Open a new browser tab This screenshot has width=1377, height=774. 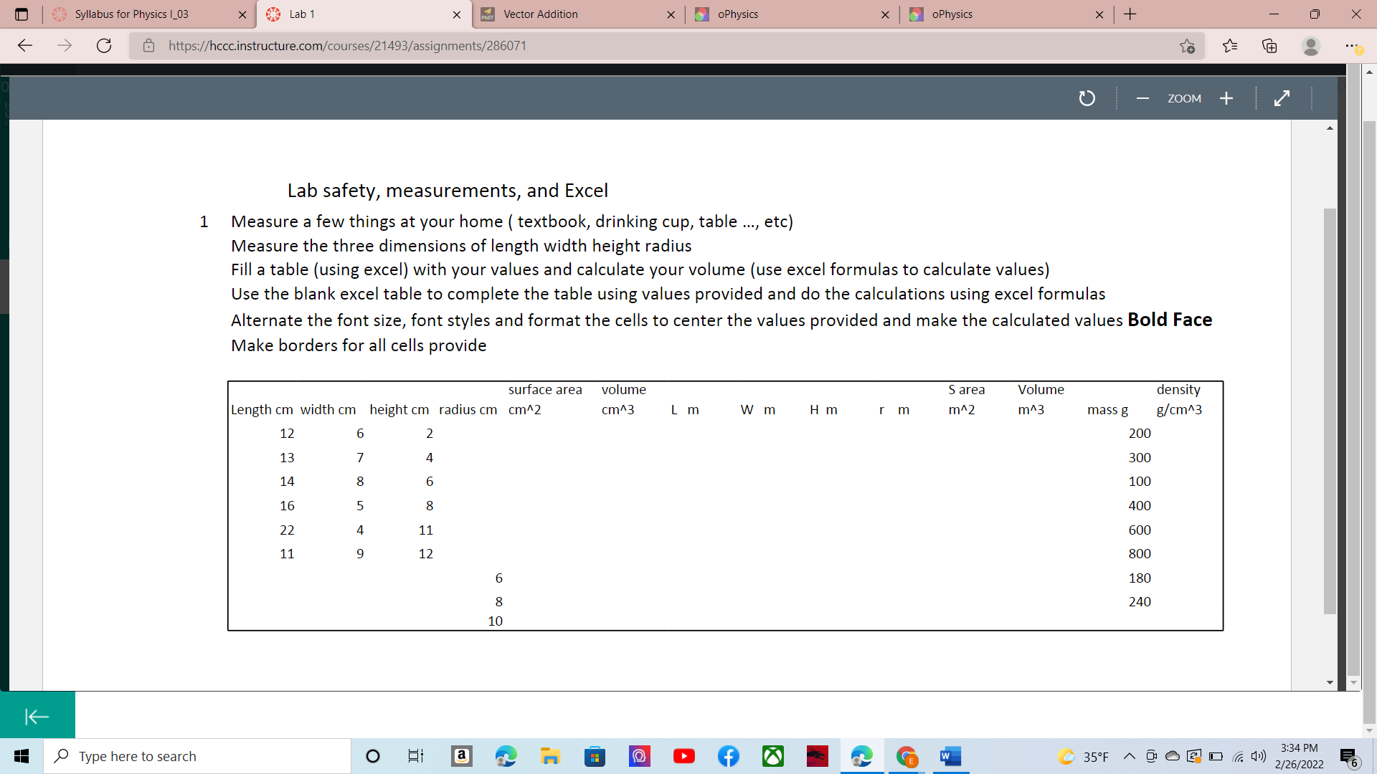pyautogui.click(x=1130, y=14)
